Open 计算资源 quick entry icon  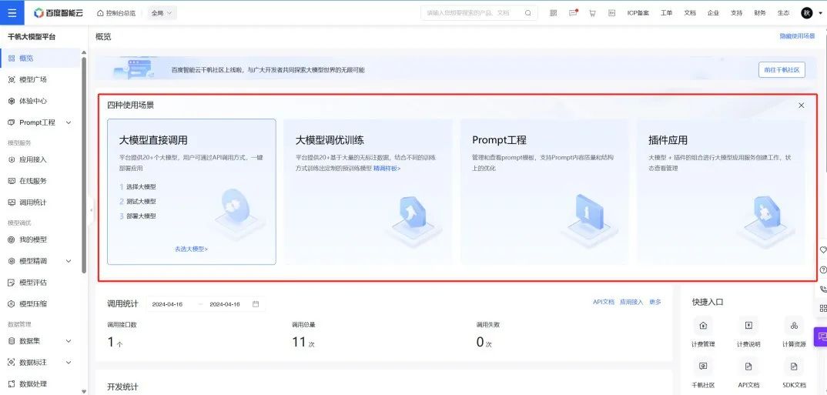pos(794,326)
